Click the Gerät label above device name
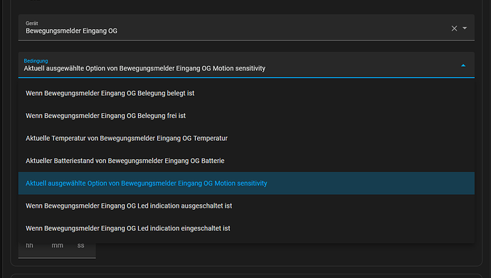The height and width of the screenshot is (278, 491). 31,23
